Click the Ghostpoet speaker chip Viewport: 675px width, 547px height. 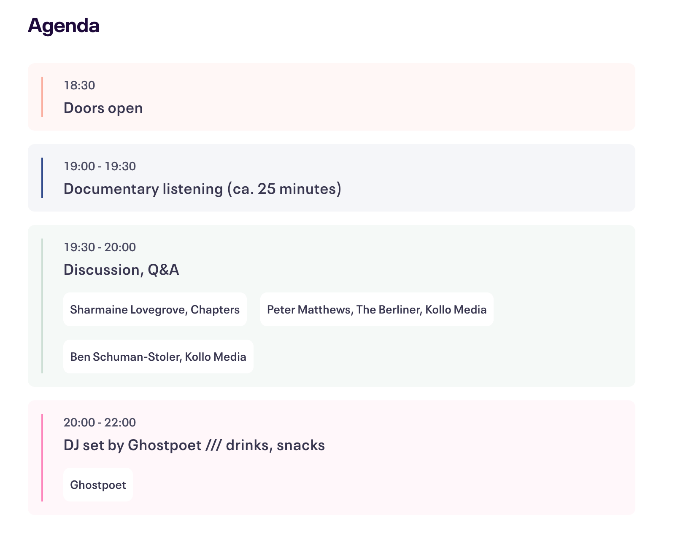[x=98, y=485]
